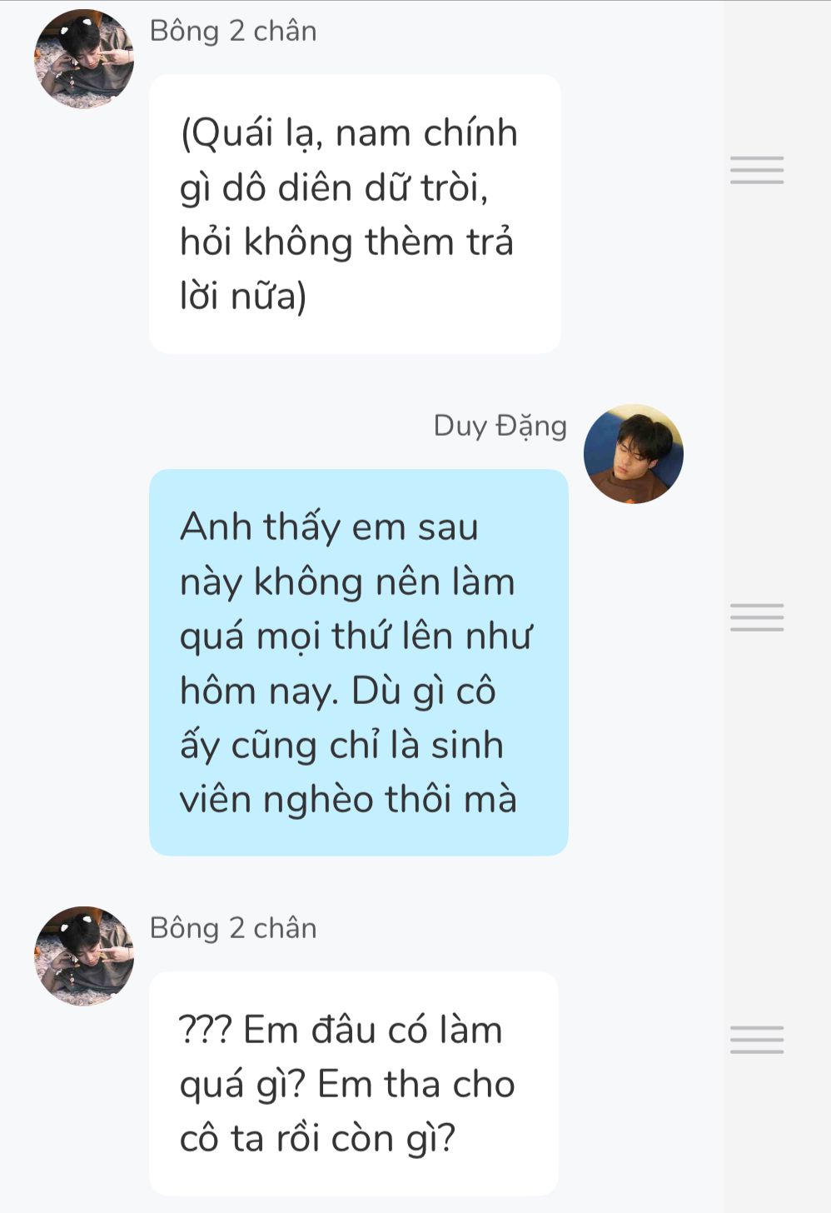
Task: Open Bông 2 chân's avatar above the first message
Action: (x=84, y=59)
